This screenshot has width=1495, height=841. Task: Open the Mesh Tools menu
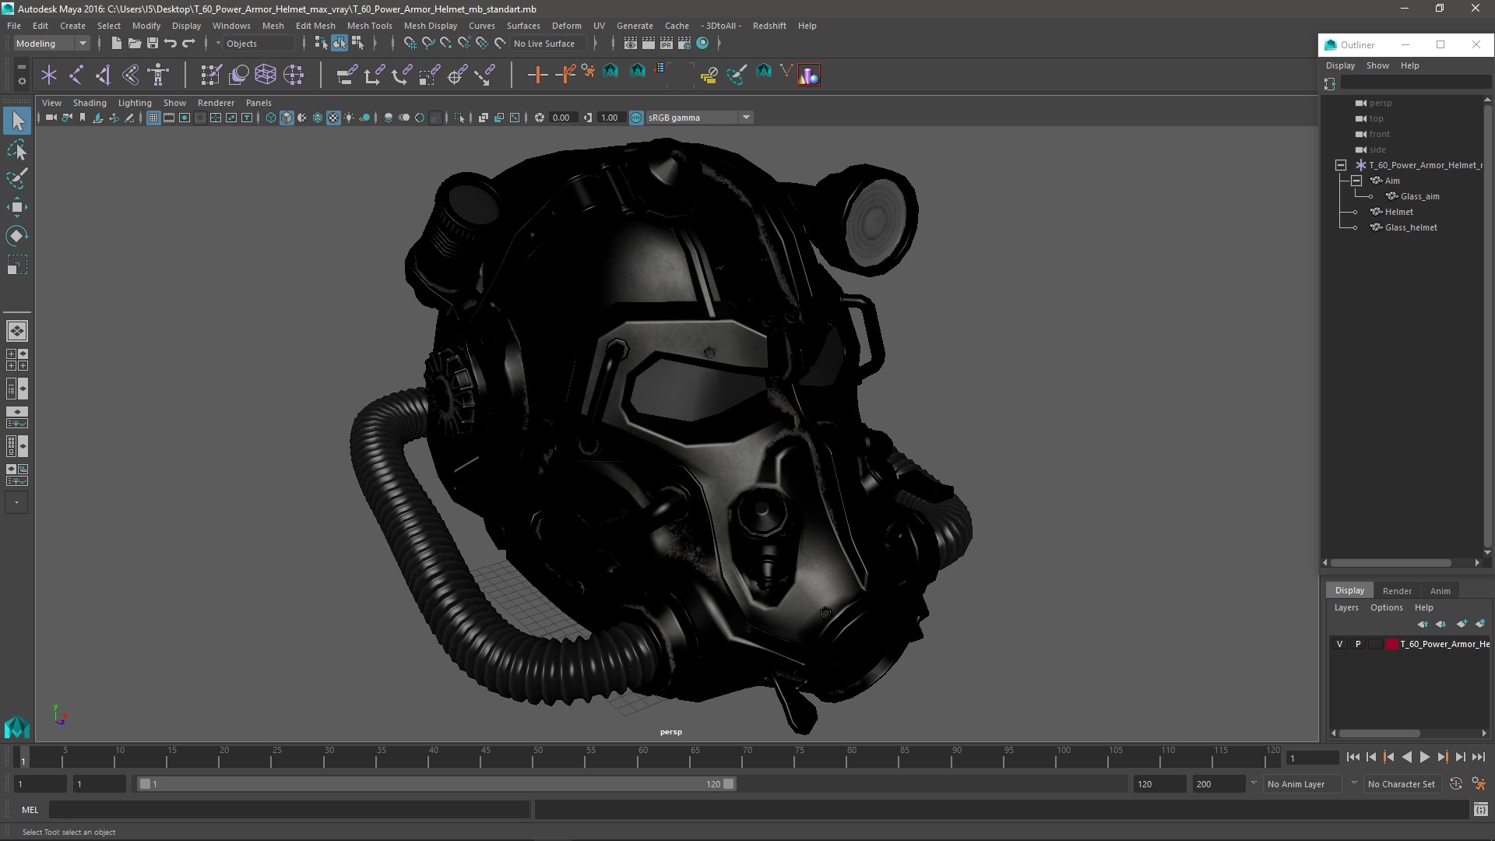pos(369,26)
